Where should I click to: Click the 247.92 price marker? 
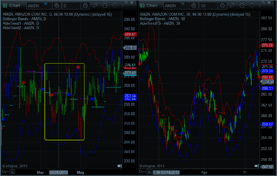tap(267, 167)
